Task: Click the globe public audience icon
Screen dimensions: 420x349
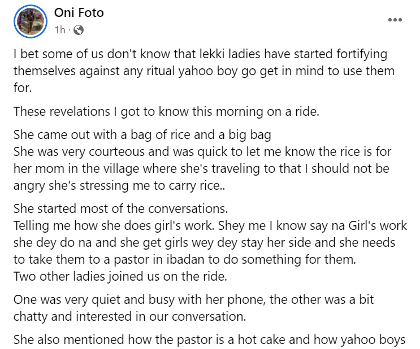Action: point(79,29)
